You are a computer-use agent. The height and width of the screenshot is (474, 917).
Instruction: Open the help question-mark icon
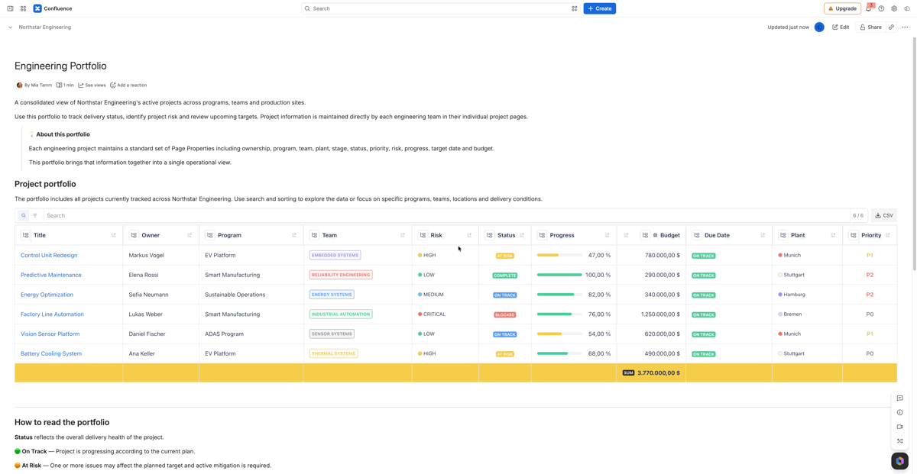pos(881,8)
